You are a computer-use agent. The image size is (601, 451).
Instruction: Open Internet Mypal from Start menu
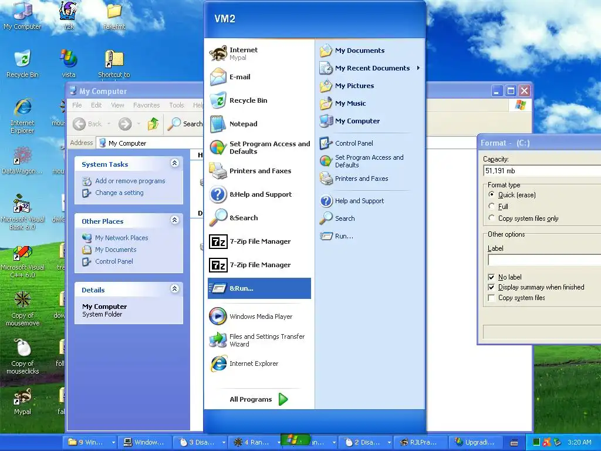pyautogui.click(x=259, y=53)
